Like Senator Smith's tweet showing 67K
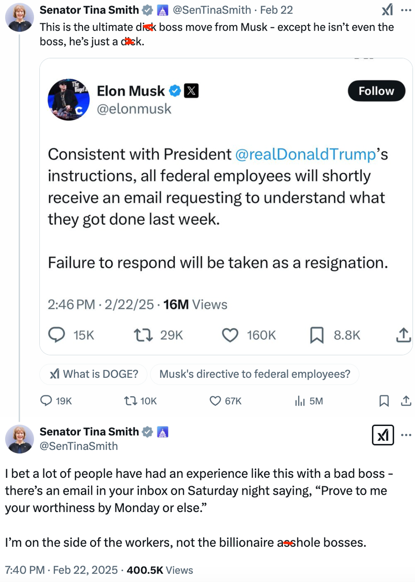Image resolution: width=415 pixels, height=582 pixels. click(216, 401)
